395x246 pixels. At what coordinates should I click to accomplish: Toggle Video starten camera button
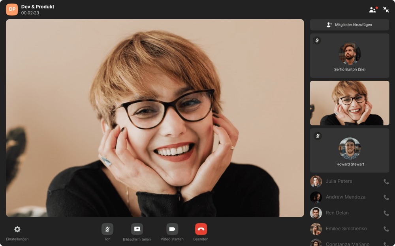click(172, 229)
